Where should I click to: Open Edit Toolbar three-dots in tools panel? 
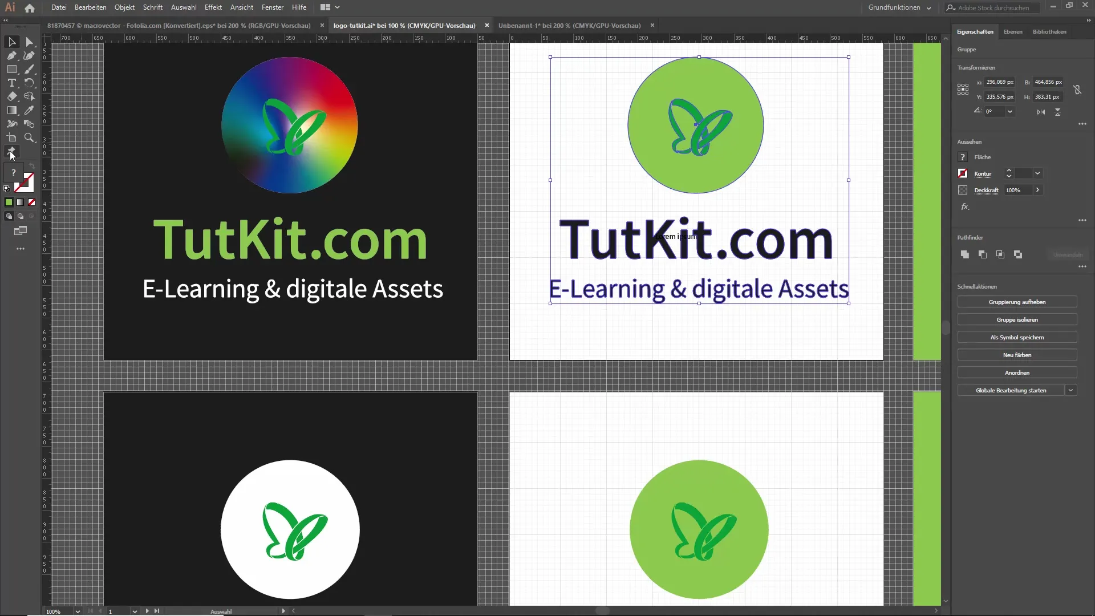[21, 249]
